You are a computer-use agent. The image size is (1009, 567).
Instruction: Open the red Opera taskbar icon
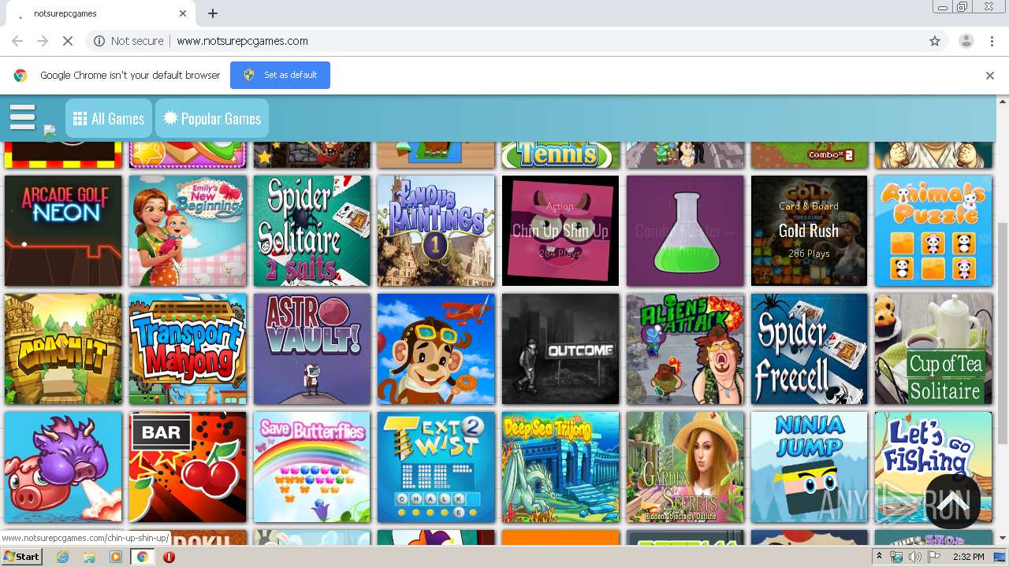169,557
